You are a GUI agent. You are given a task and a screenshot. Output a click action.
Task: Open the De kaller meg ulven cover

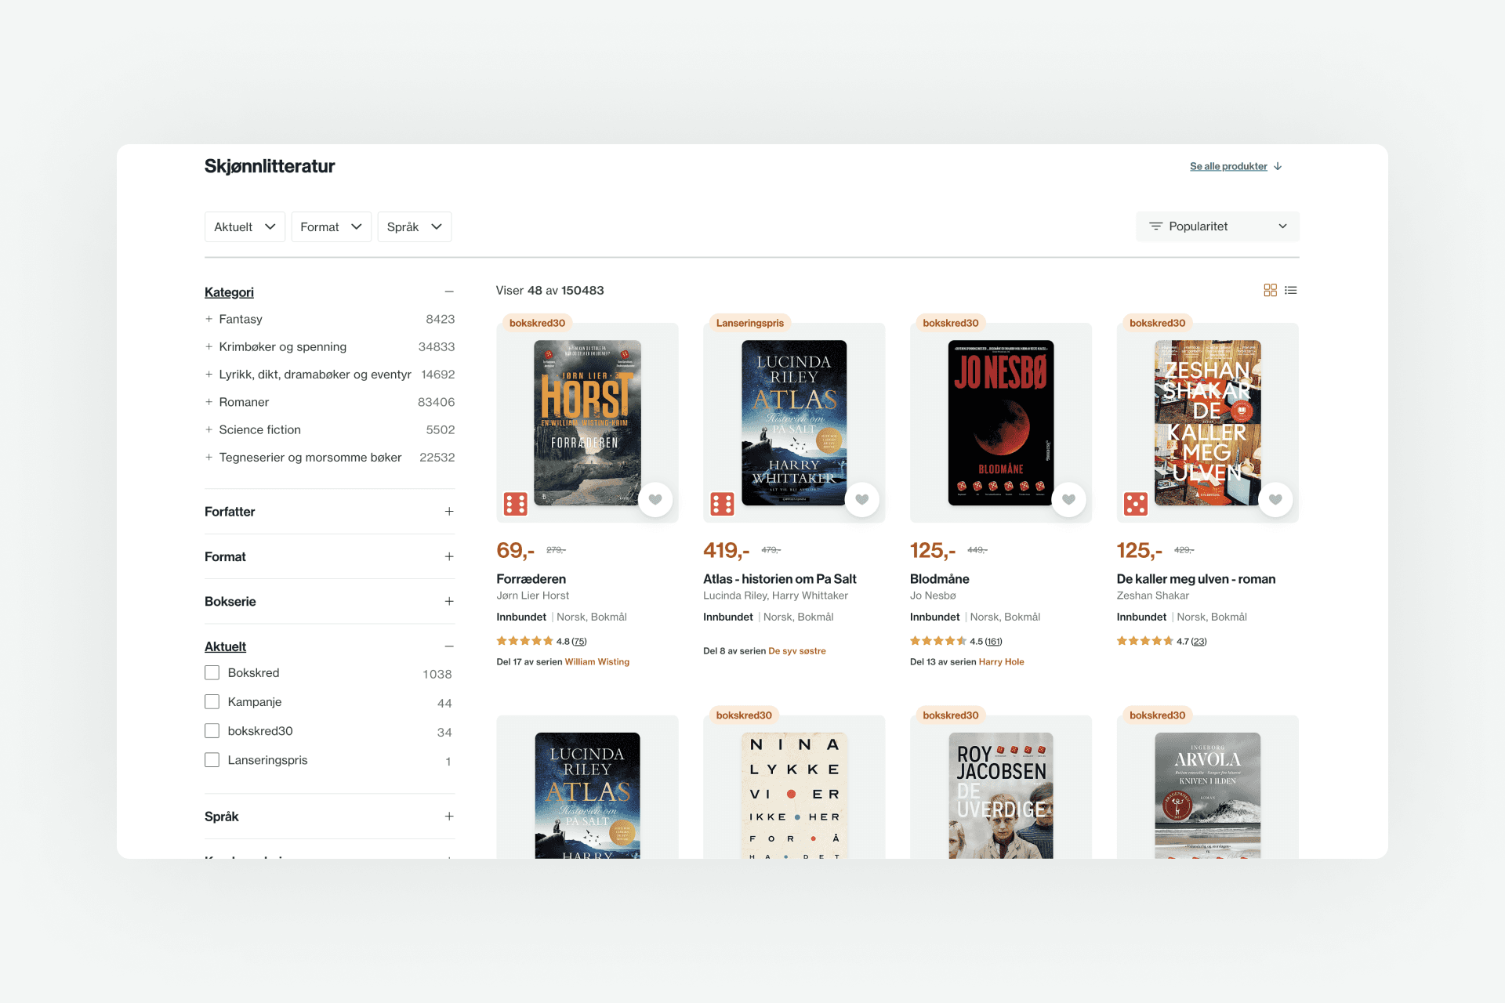pyautogui.click(x=1208, y=422)
